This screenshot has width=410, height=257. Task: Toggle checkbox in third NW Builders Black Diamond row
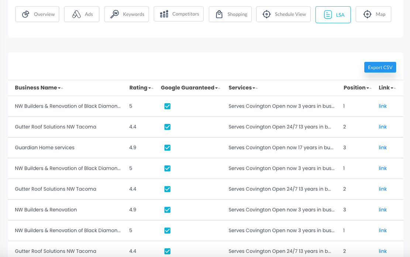167,230
